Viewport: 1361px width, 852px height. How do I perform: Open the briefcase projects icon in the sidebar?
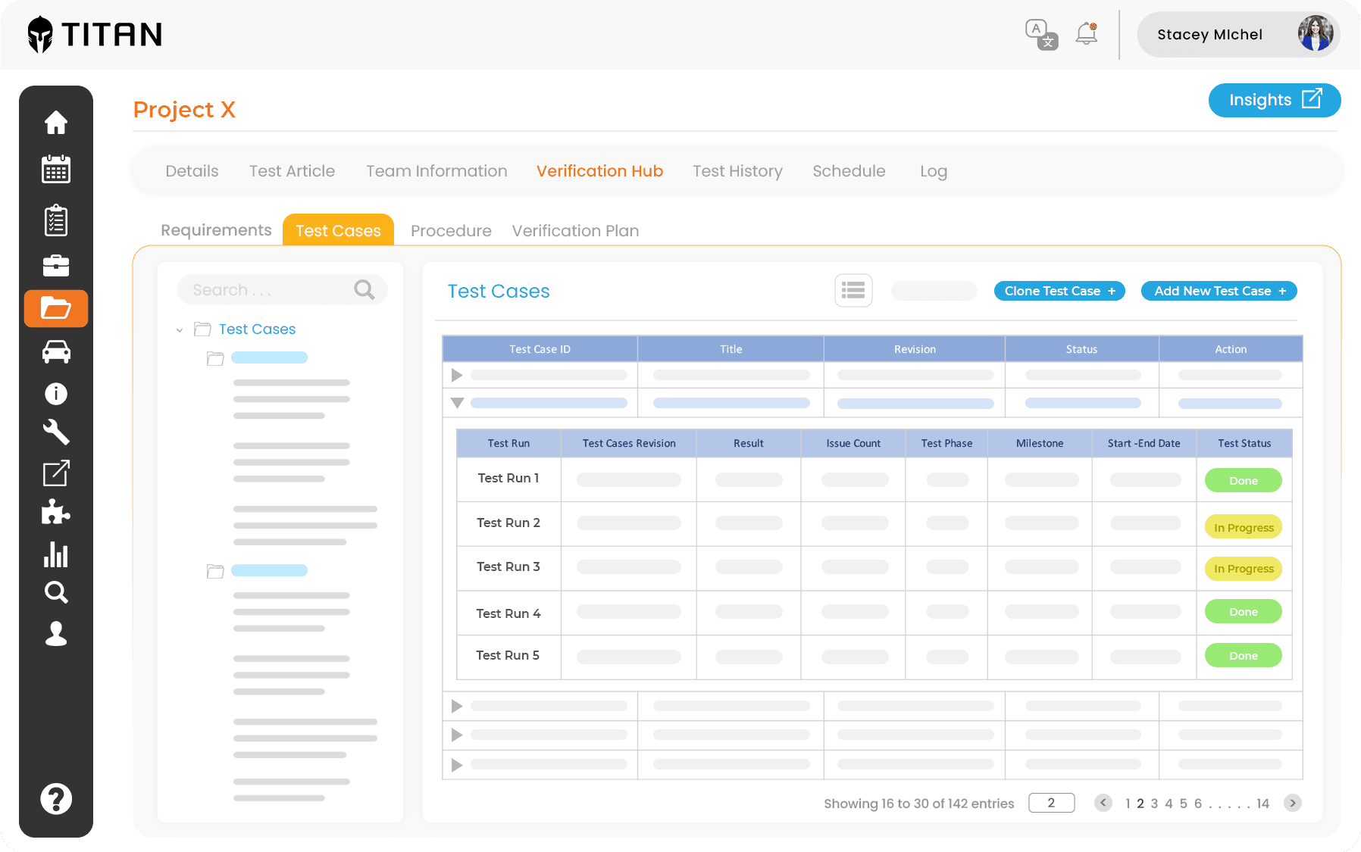click(56, 265)
